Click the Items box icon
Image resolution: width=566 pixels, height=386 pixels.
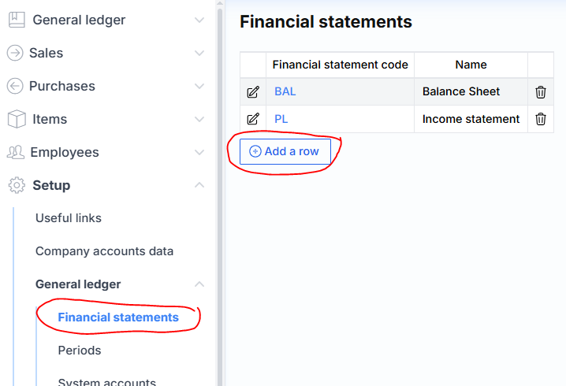coord(16,119)
